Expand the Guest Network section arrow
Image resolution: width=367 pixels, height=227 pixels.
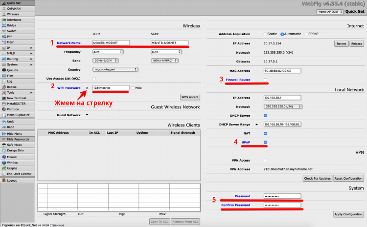click(x=87, y=115)
